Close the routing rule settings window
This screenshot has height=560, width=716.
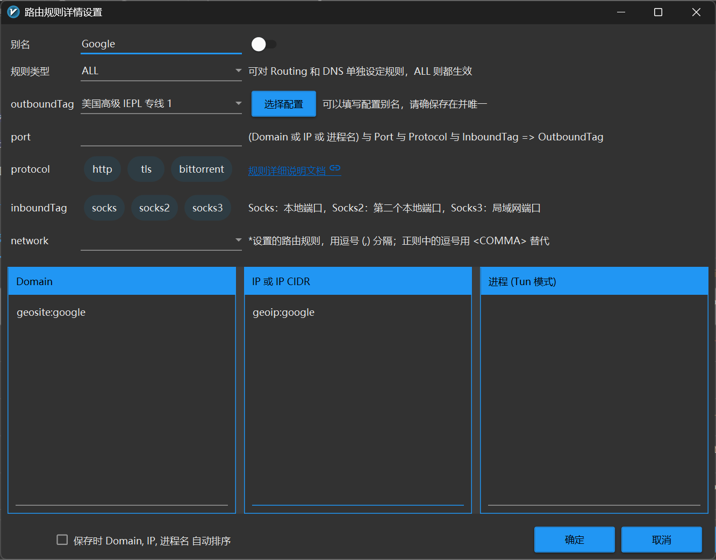click(x=696, y=12)
